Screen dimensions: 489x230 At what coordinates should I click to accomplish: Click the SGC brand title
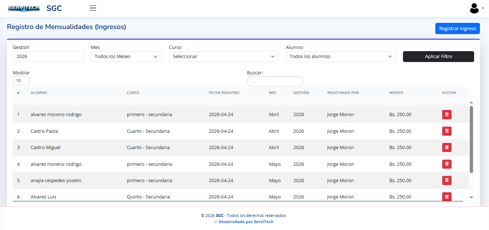(x=54, y=8)
